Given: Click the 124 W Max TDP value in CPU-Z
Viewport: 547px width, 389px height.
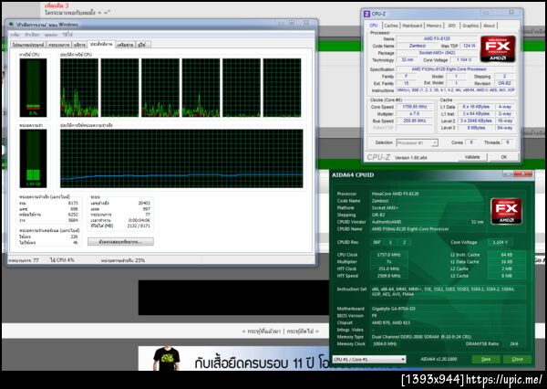Looking at the screenshot, I should [470, 46].
